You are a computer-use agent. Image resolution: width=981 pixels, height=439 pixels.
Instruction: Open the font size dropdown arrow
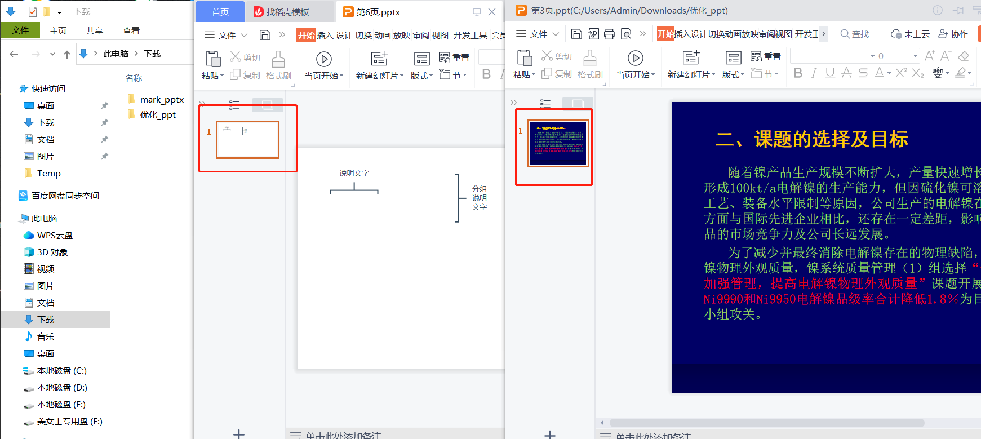[x=915, y=56]
